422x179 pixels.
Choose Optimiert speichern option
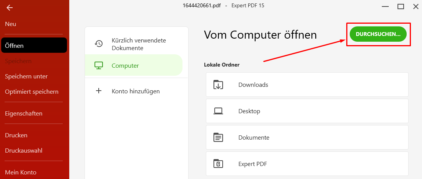(31, 92)
